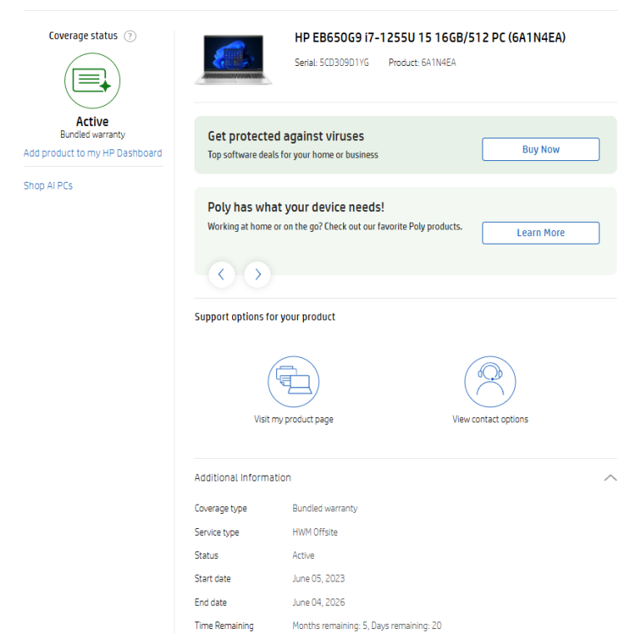This screenshot has height=634, width=641.
Task: Click the serial number 5CD309D1YG
Action: [x=344, y=63]
